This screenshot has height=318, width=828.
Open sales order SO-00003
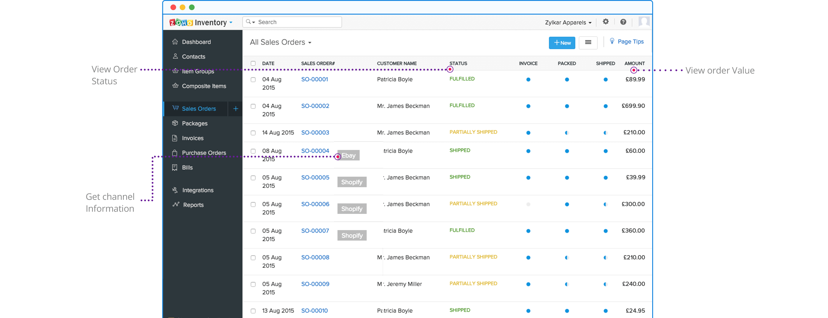315,132
